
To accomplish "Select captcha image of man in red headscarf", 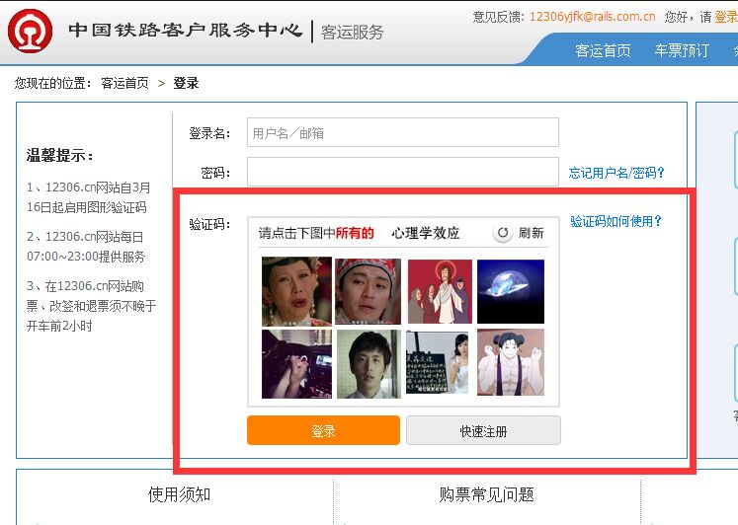I will tap(369, 291).
